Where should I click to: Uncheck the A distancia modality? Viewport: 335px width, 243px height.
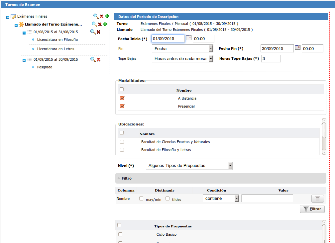(x=122, y=98)
